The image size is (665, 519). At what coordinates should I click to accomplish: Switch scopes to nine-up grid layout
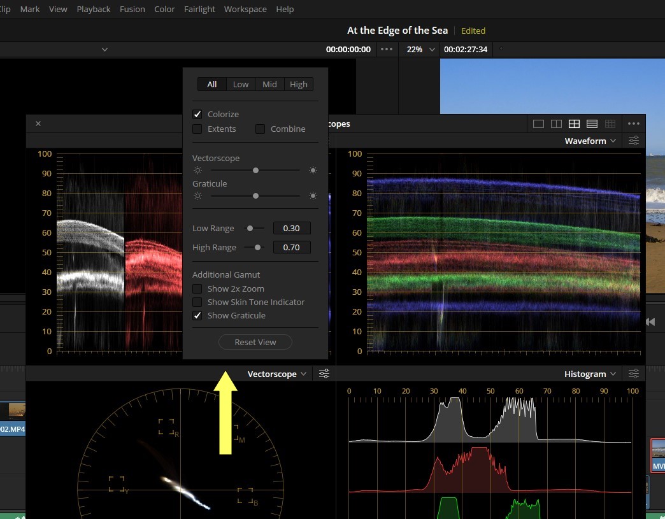click(x=610, y=124)
